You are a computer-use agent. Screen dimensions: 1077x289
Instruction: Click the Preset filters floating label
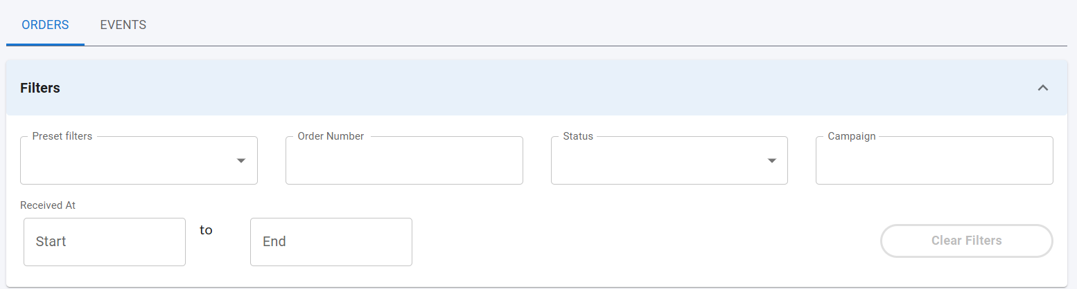coord(62,136)
